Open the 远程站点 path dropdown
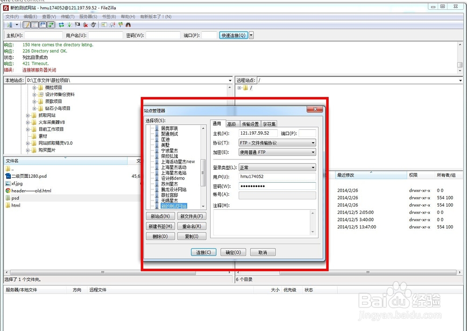The height and width of the screenshot is (331, 467). pyautogui.click(x=460, y=81)
